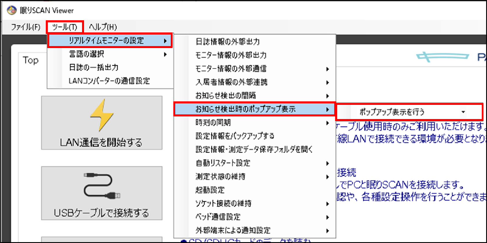Open the ヘルプ(H) menu

point(103,27)
